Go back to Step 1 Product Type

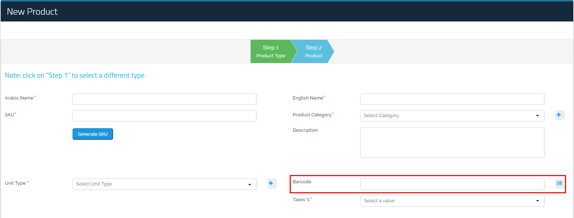click(x=271, y=52)
